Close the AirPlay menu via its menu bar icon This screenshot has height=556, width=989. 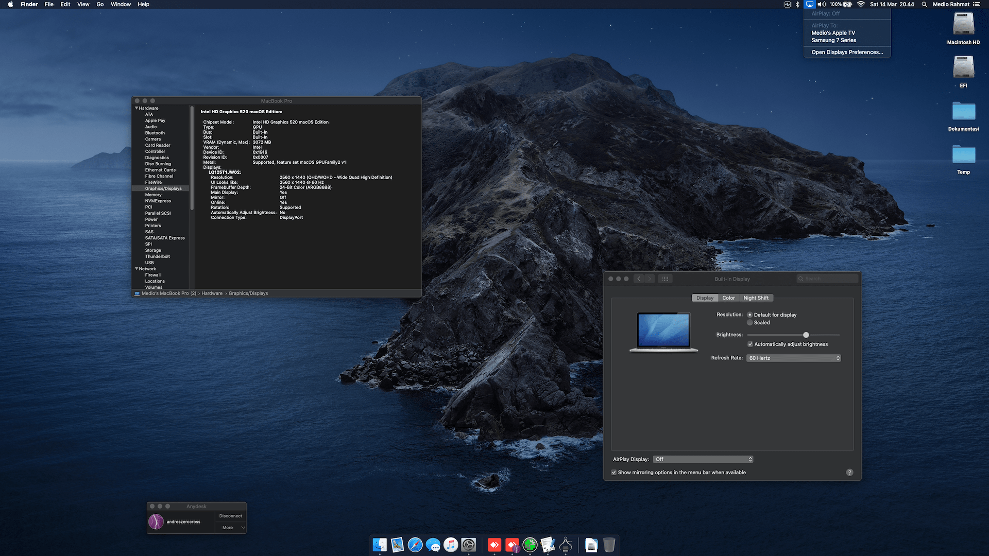pos(810,4)
